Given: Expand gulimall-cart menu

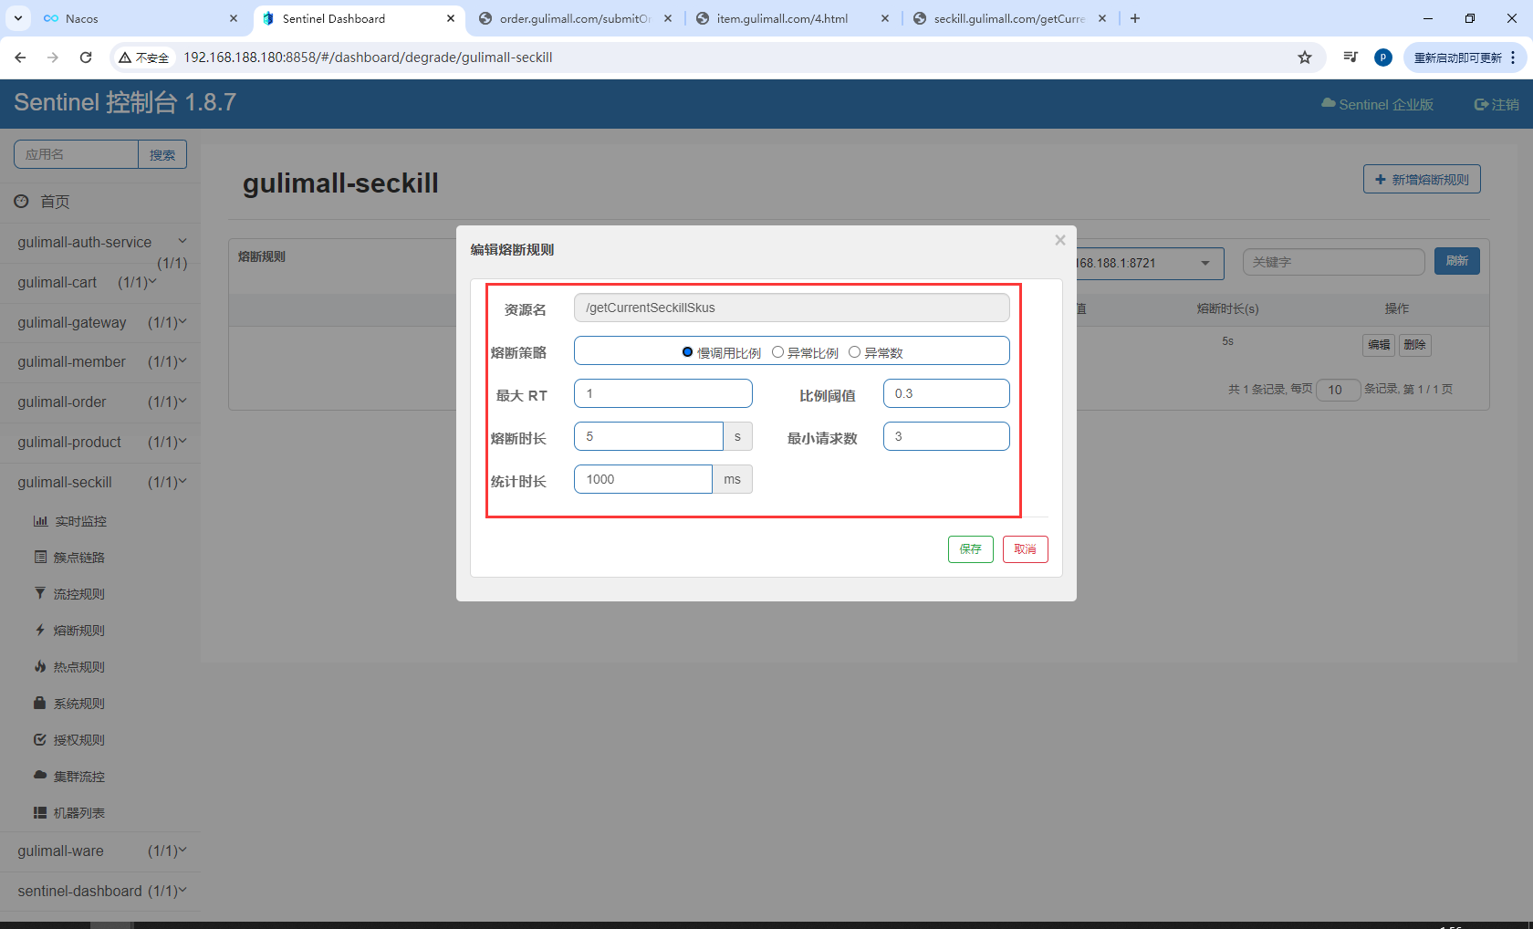Looking at the screenshot, I should click(152, 281).
